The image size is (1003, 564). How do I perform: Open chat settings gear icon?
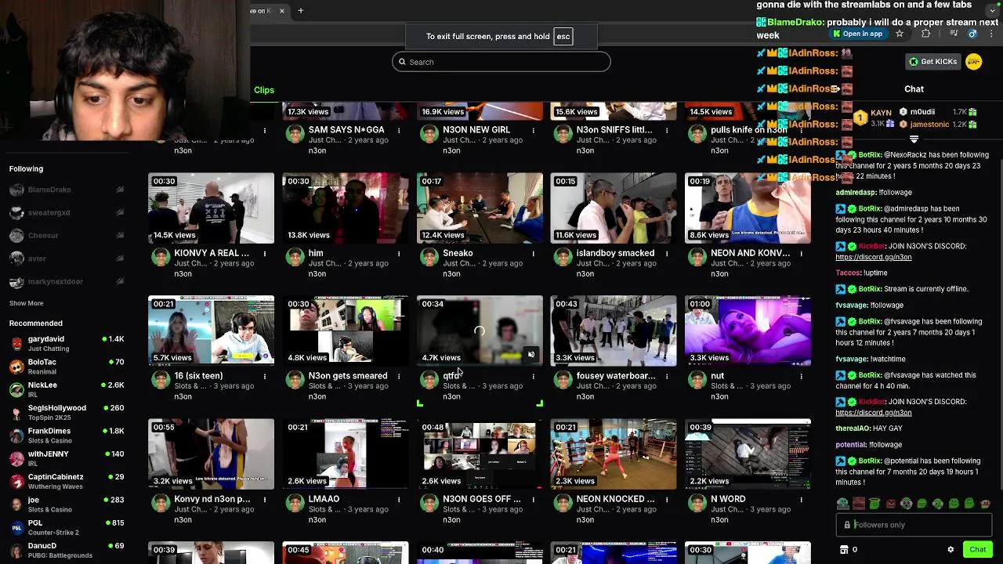click(950, 550)
